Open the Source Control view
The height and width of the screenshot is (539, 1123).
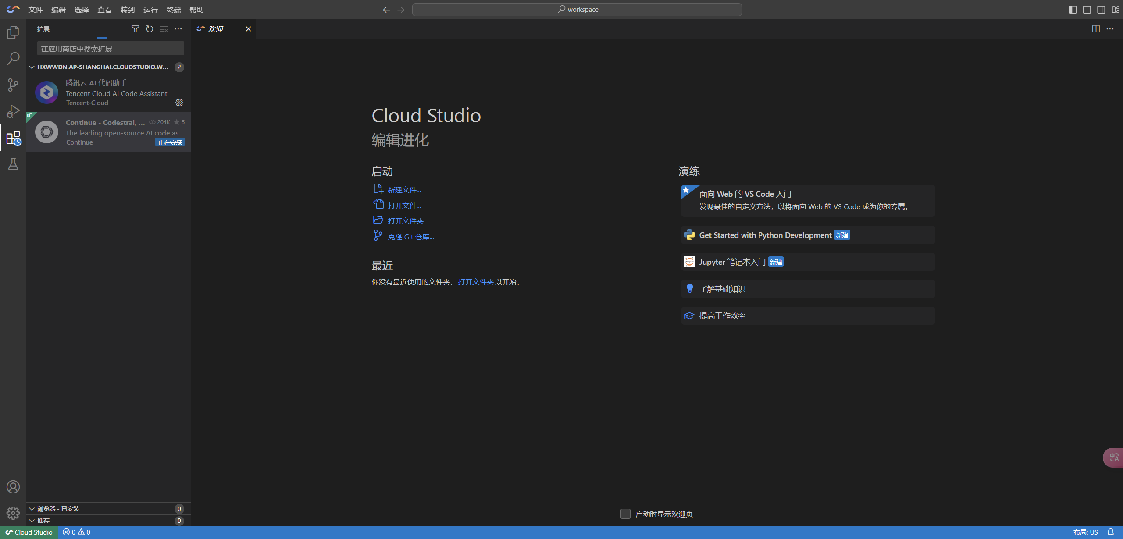click(x=13, y=85)
